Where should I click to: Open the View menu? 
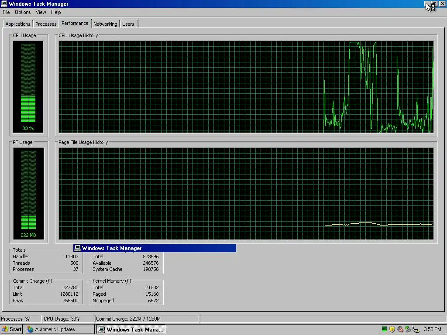(x=41, y=12)
